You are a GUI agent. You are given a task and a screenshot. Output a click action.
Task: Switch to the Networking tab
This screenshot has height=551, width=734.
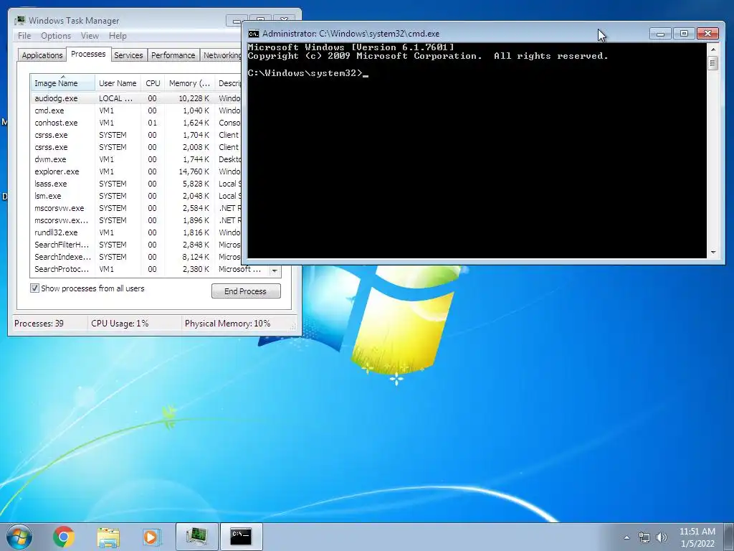221,55
